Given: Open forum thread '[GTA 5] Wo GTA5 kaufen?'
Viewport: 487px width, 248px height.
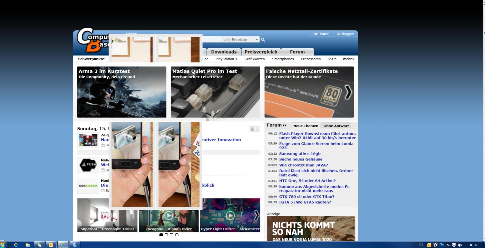Looking at the screenshot, I should [305, 202].
